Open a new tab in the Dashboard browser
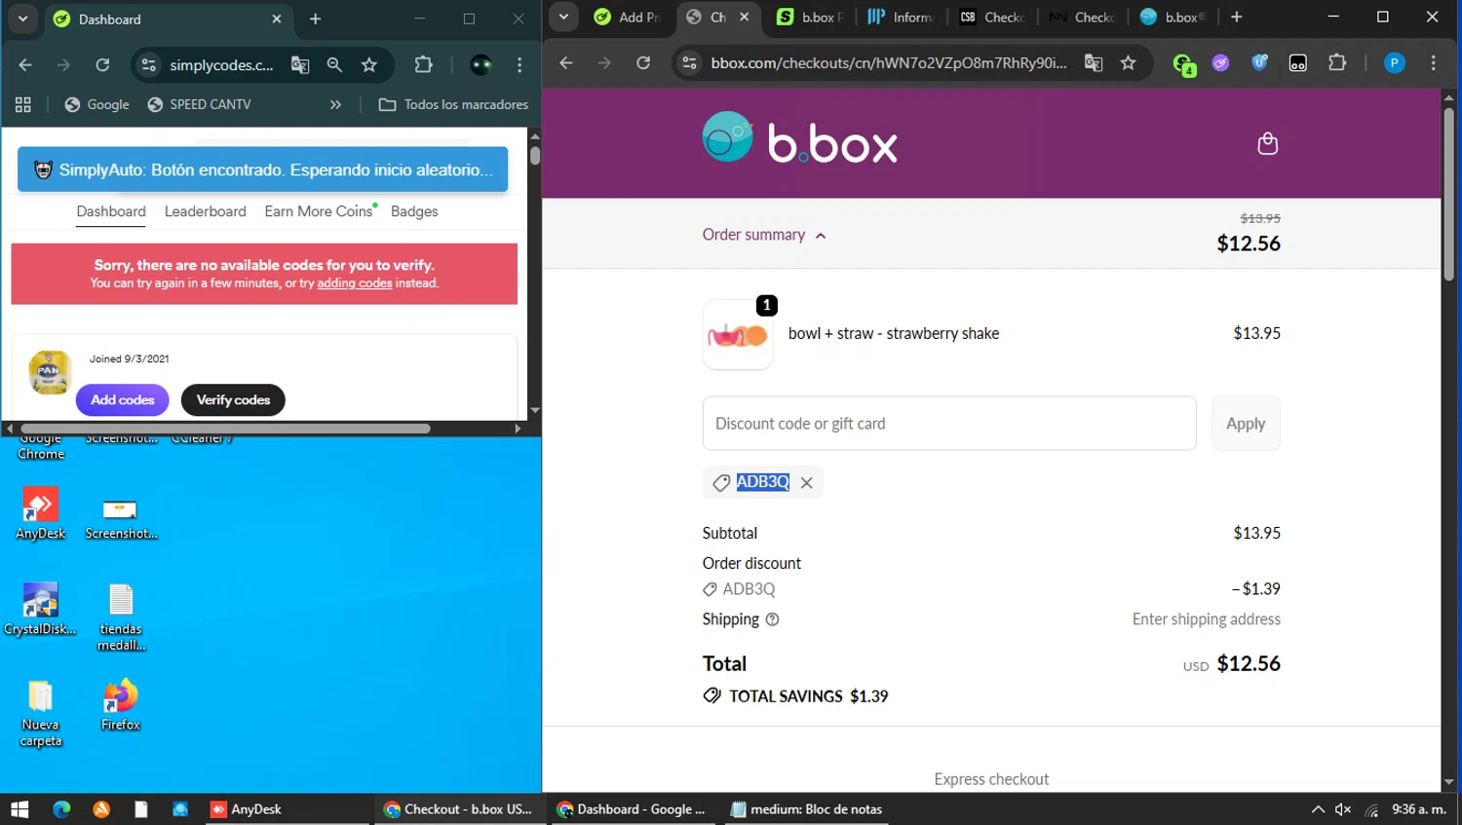Image resolution: width=1462 pixels, height=825 pixels. [x=315, y=19]
